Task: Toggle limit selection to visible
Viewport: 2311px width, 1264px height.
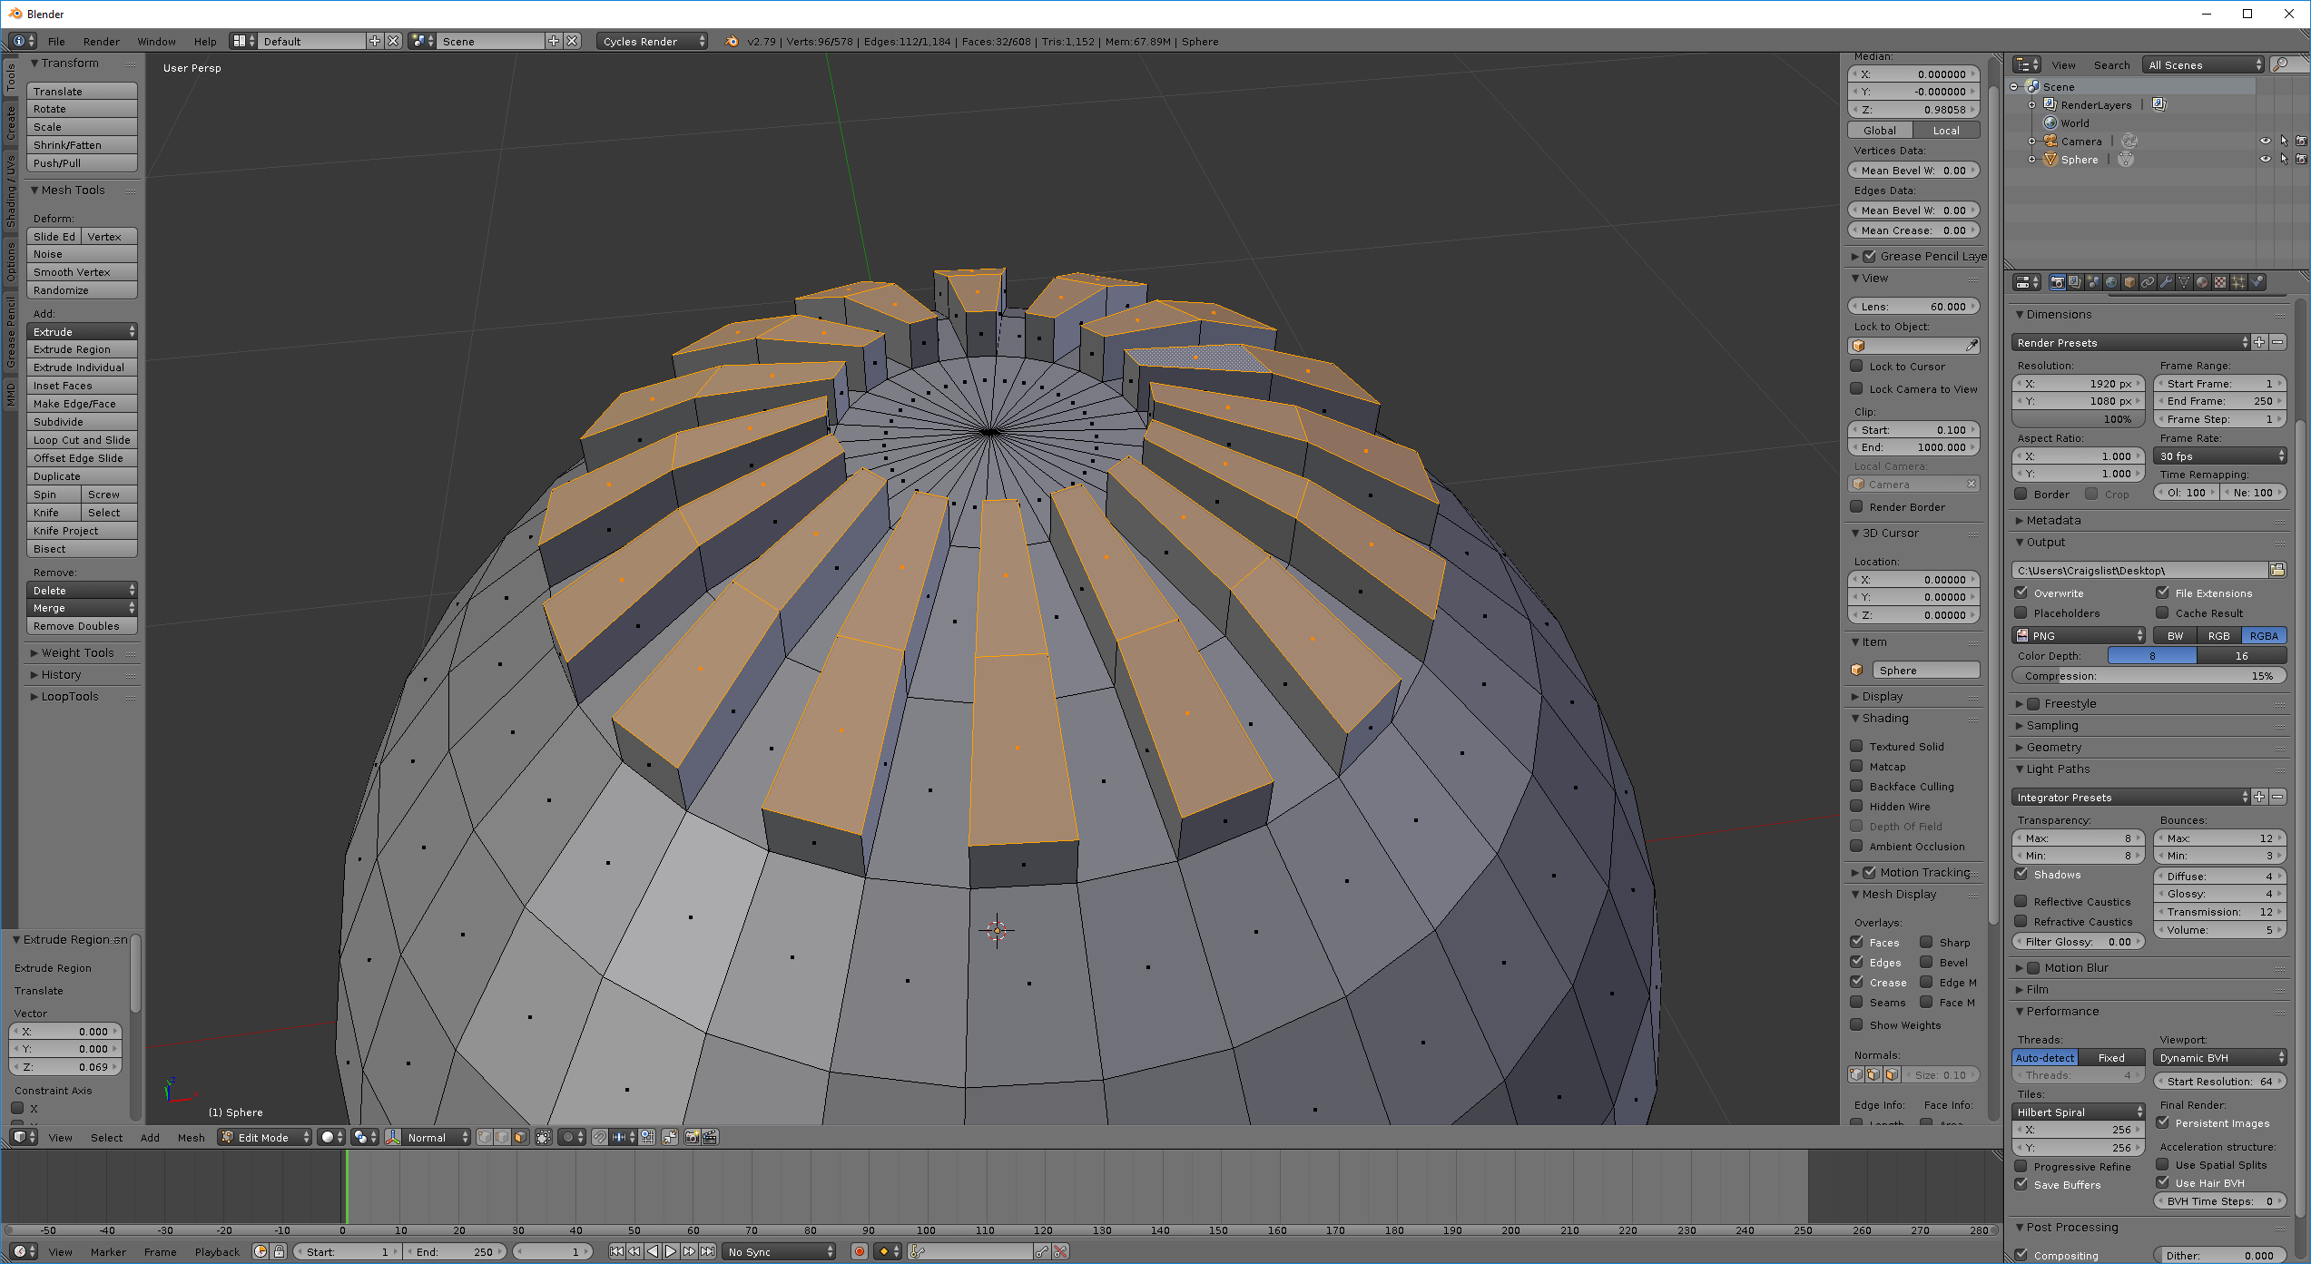Action: [543, 1137]
